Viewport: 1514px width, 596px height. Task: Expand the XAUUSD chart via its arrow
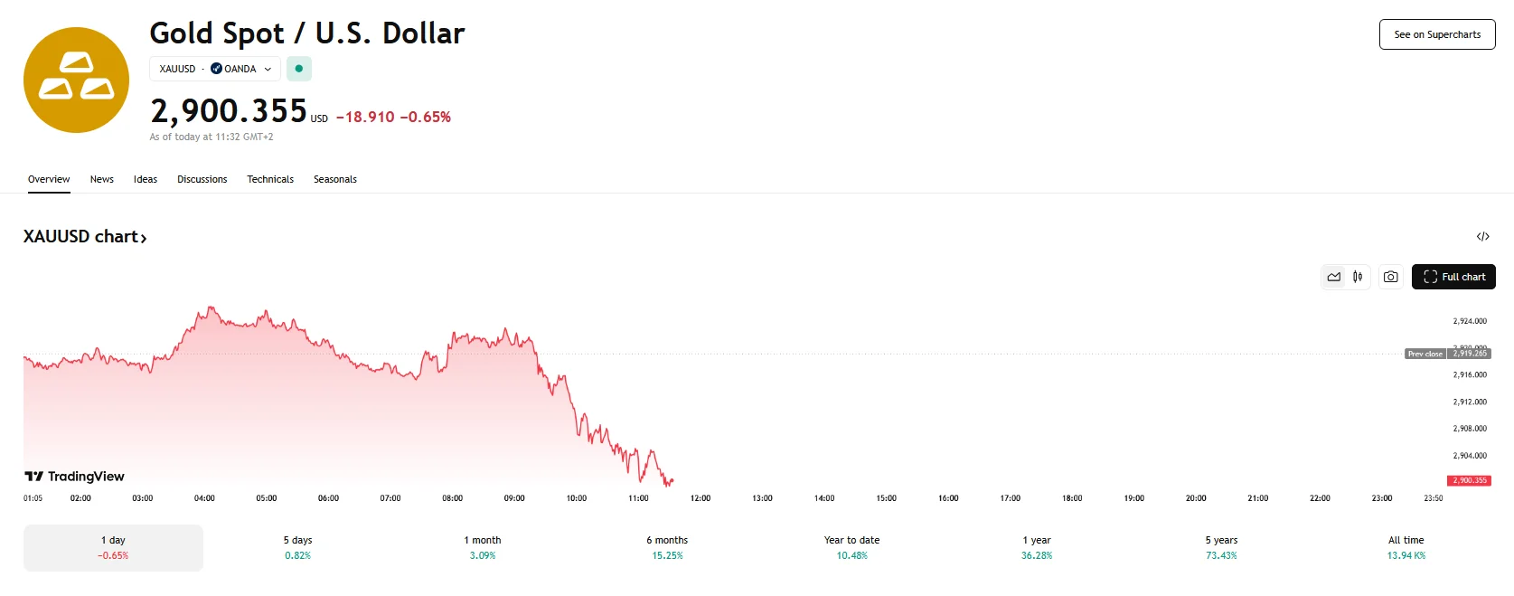click(x=143, y=237)
